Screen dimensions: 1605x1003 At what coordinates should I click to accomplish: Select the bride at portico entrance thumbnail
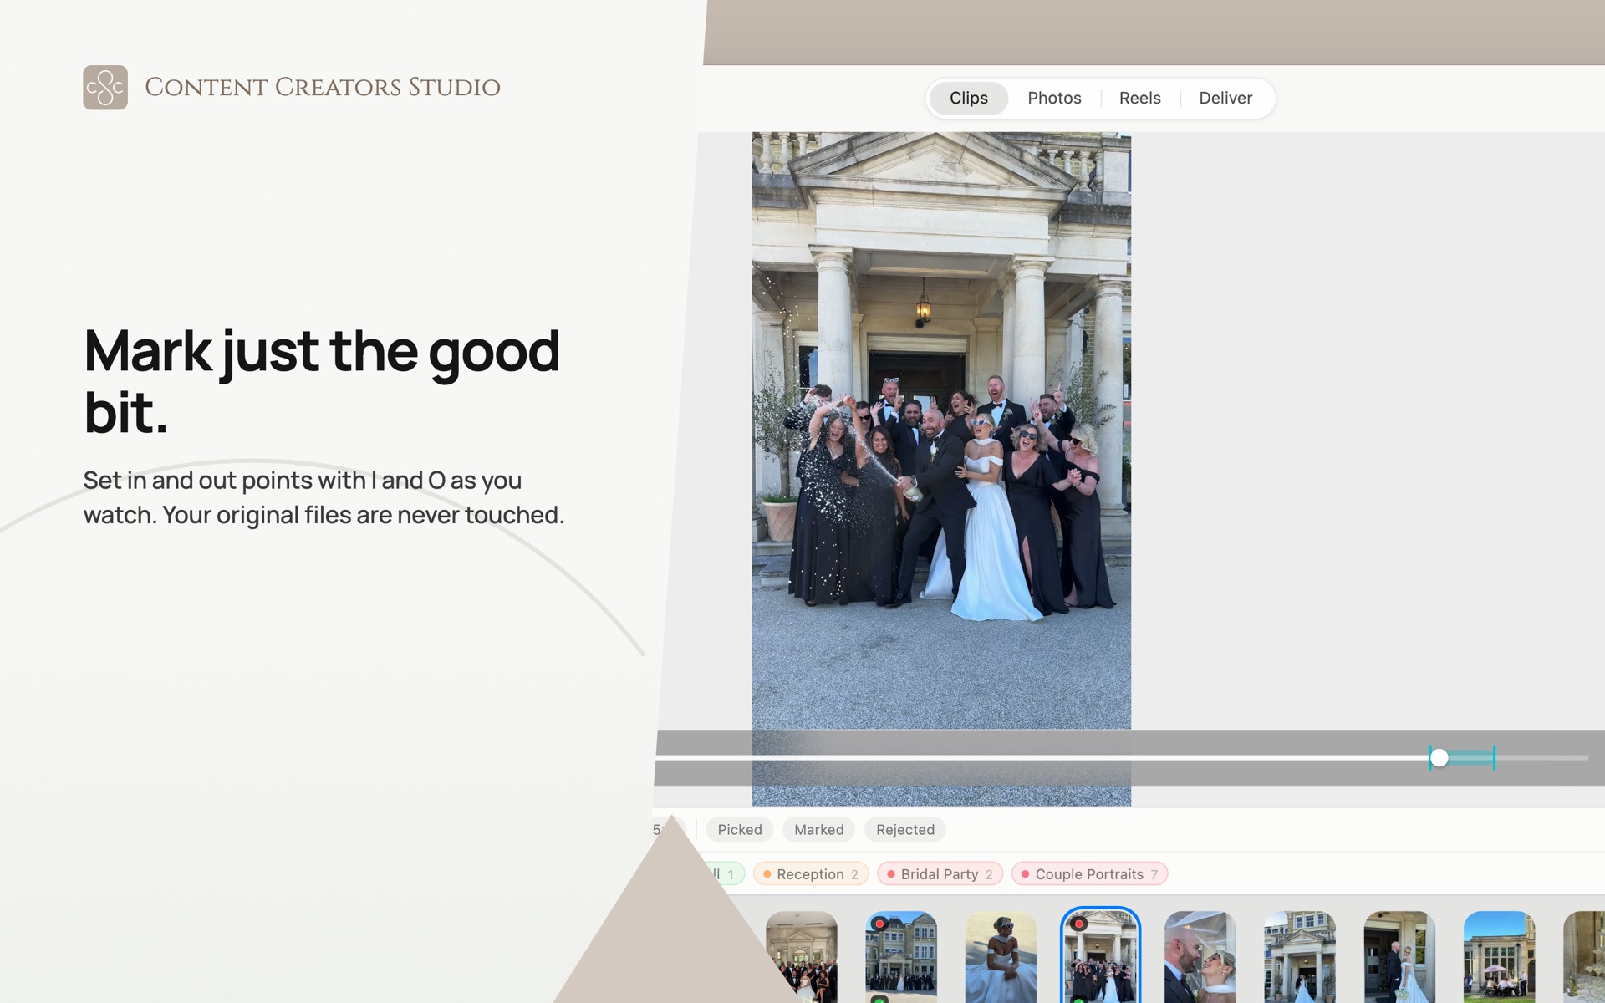click(x=1300, y=957)
